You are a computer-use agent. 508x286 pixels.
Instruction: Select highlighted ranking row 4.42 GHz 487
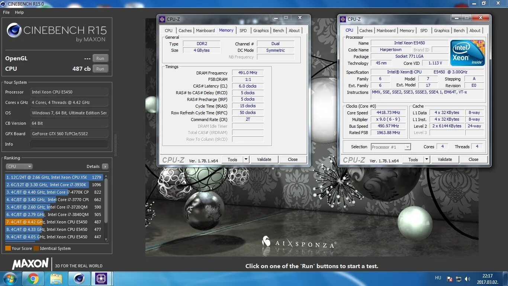[54, 222]
